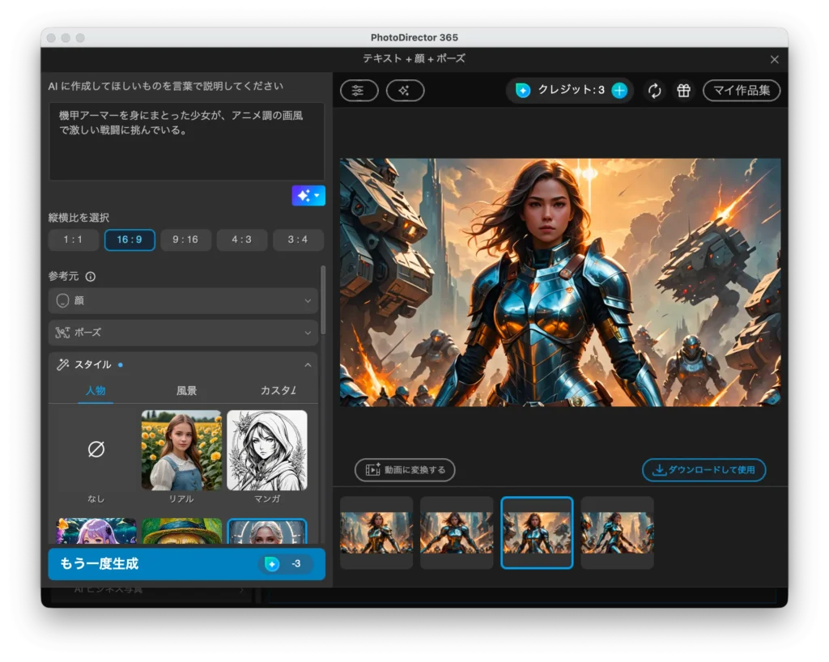Select the なし style with Ø icon
Viewport: 829px width, 662px height.
point(95,450)
